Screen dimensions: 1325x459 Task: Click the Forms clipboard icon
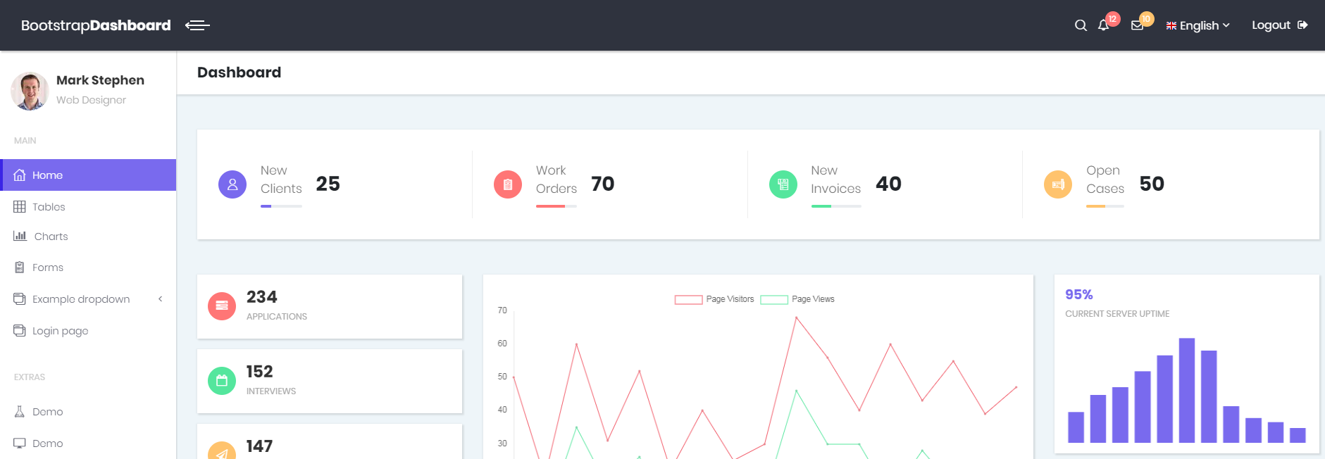(20, 267)
